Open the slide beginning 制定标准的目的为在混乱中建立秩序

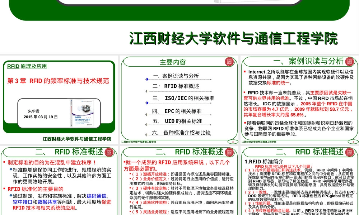pos(59,181)
